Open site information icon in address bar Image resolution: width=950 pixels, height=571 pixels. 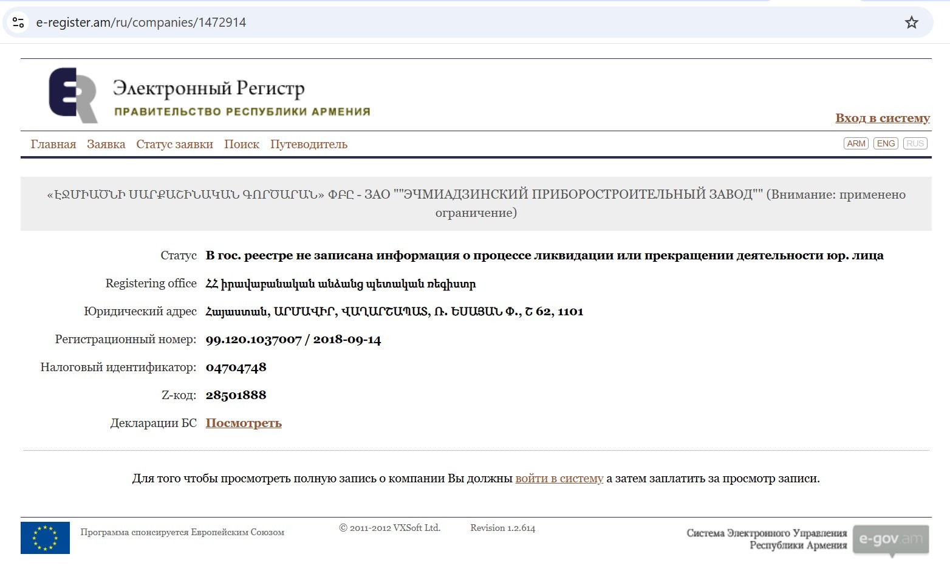(18, 22)
